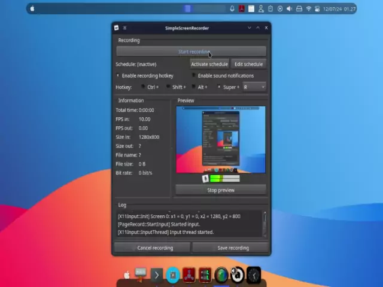Image resolution: width=383 pixels, height=287 pixels.
Task: Click the log panel scrollbar
Action: pyautogui.click(x=265, y=224)
